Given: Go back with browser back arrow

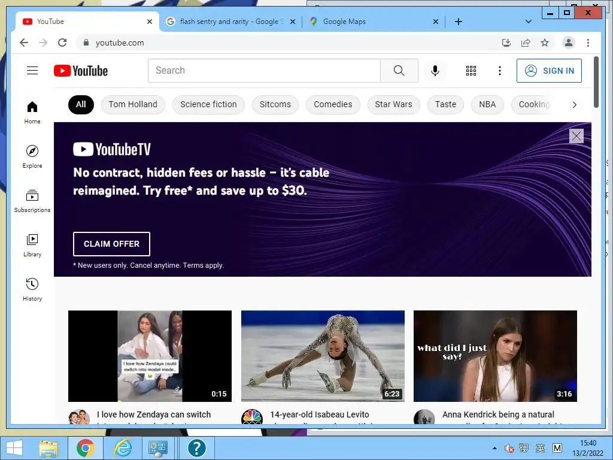Looking at the screenshot, I should [x=24, y=43].
